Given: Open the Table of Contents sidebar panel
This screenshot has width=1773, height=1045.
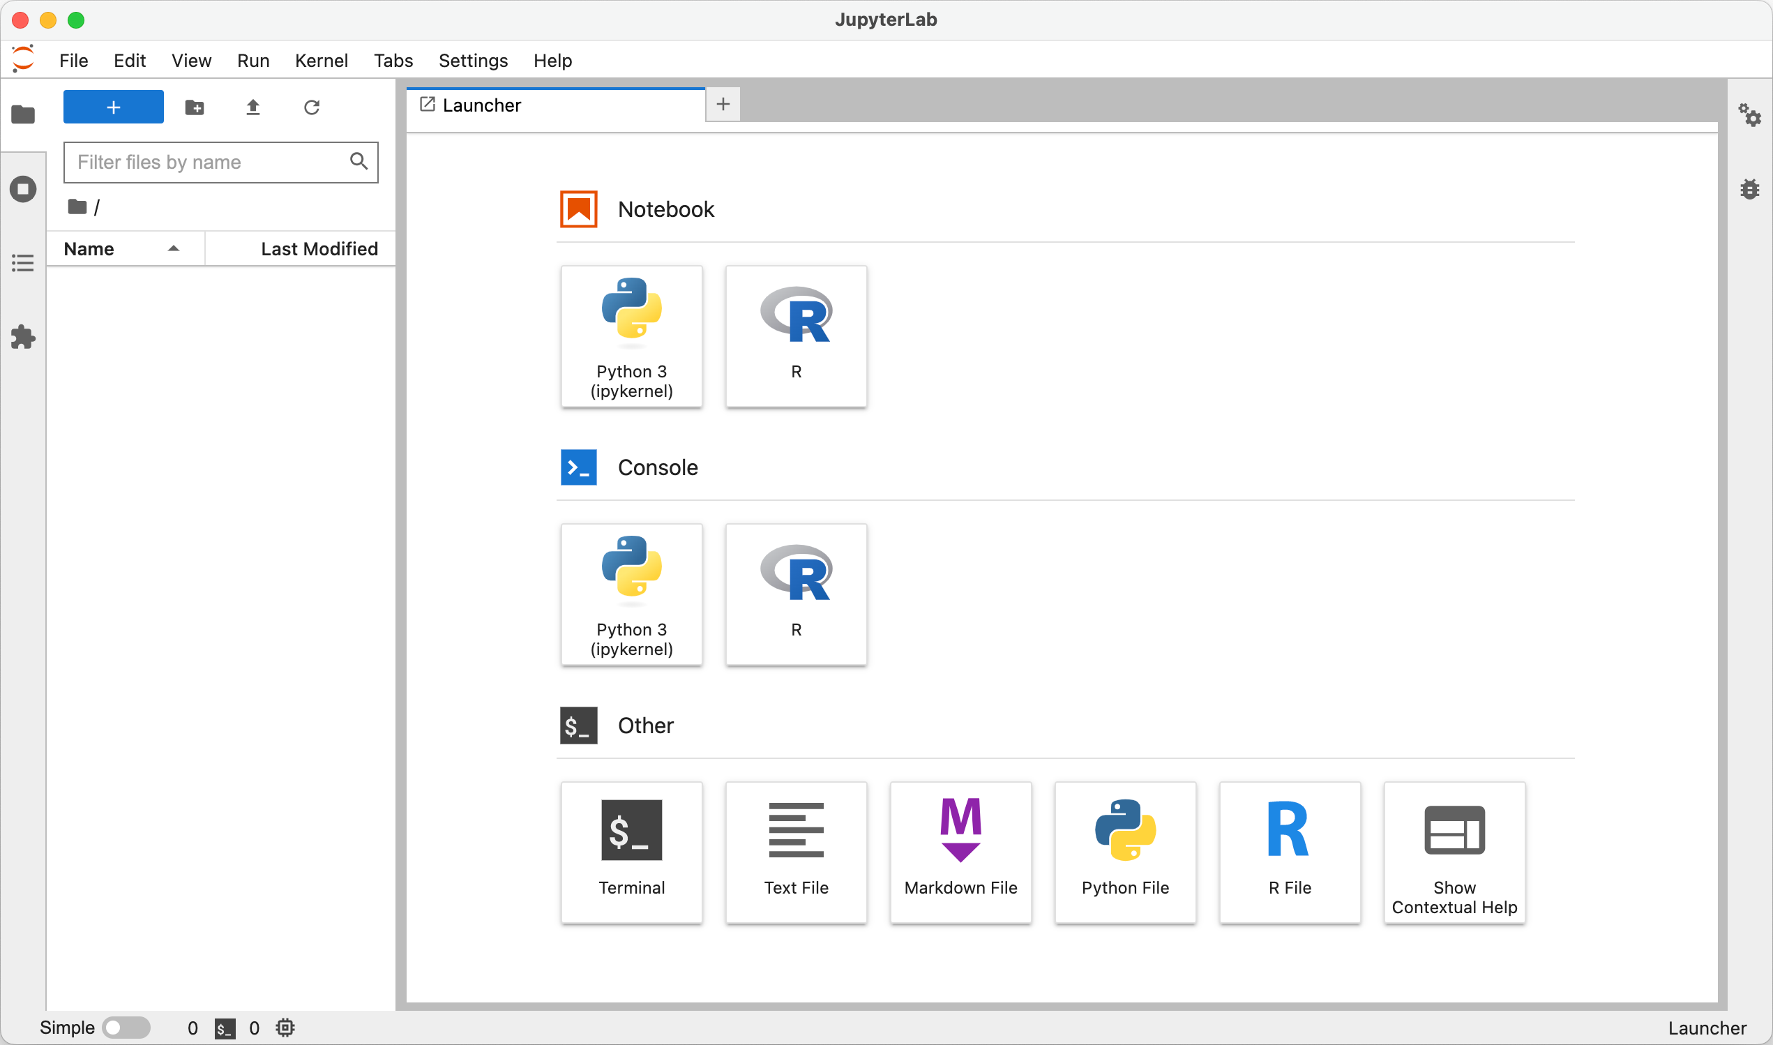Looking at the screenshot, I should click(23, 263).
